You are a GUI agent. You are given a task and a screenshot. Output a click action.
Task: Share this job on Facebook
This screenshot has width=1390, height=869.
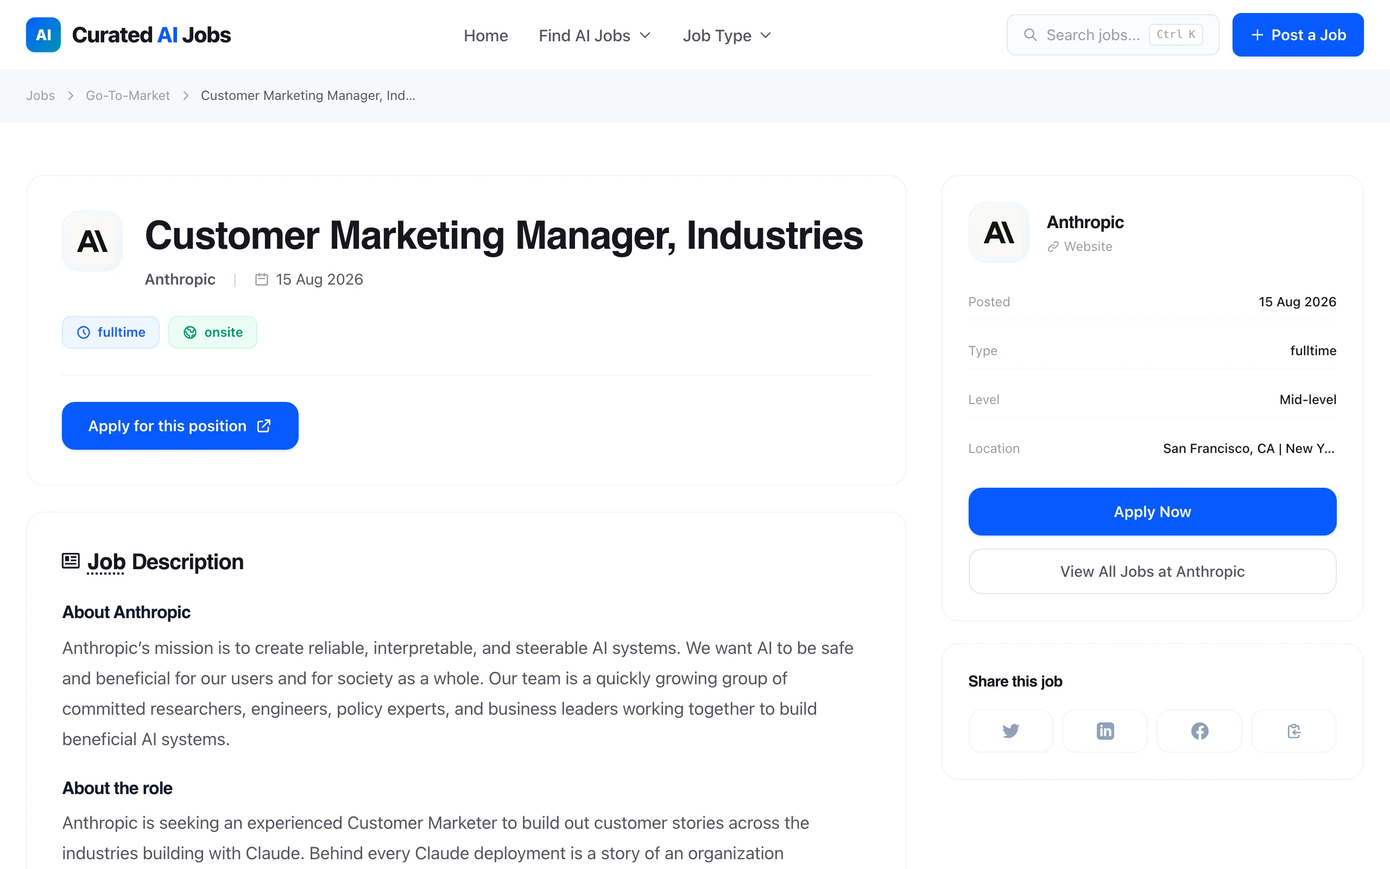click(x=1199, y=731)
